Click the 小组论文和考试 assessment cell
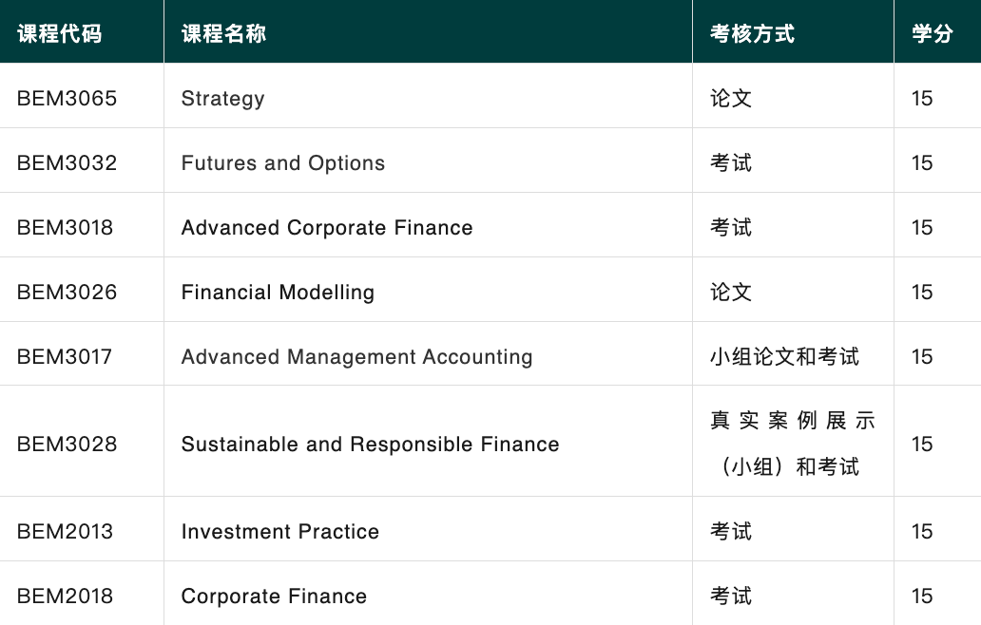The image size is (981, 625). [784, 356]
